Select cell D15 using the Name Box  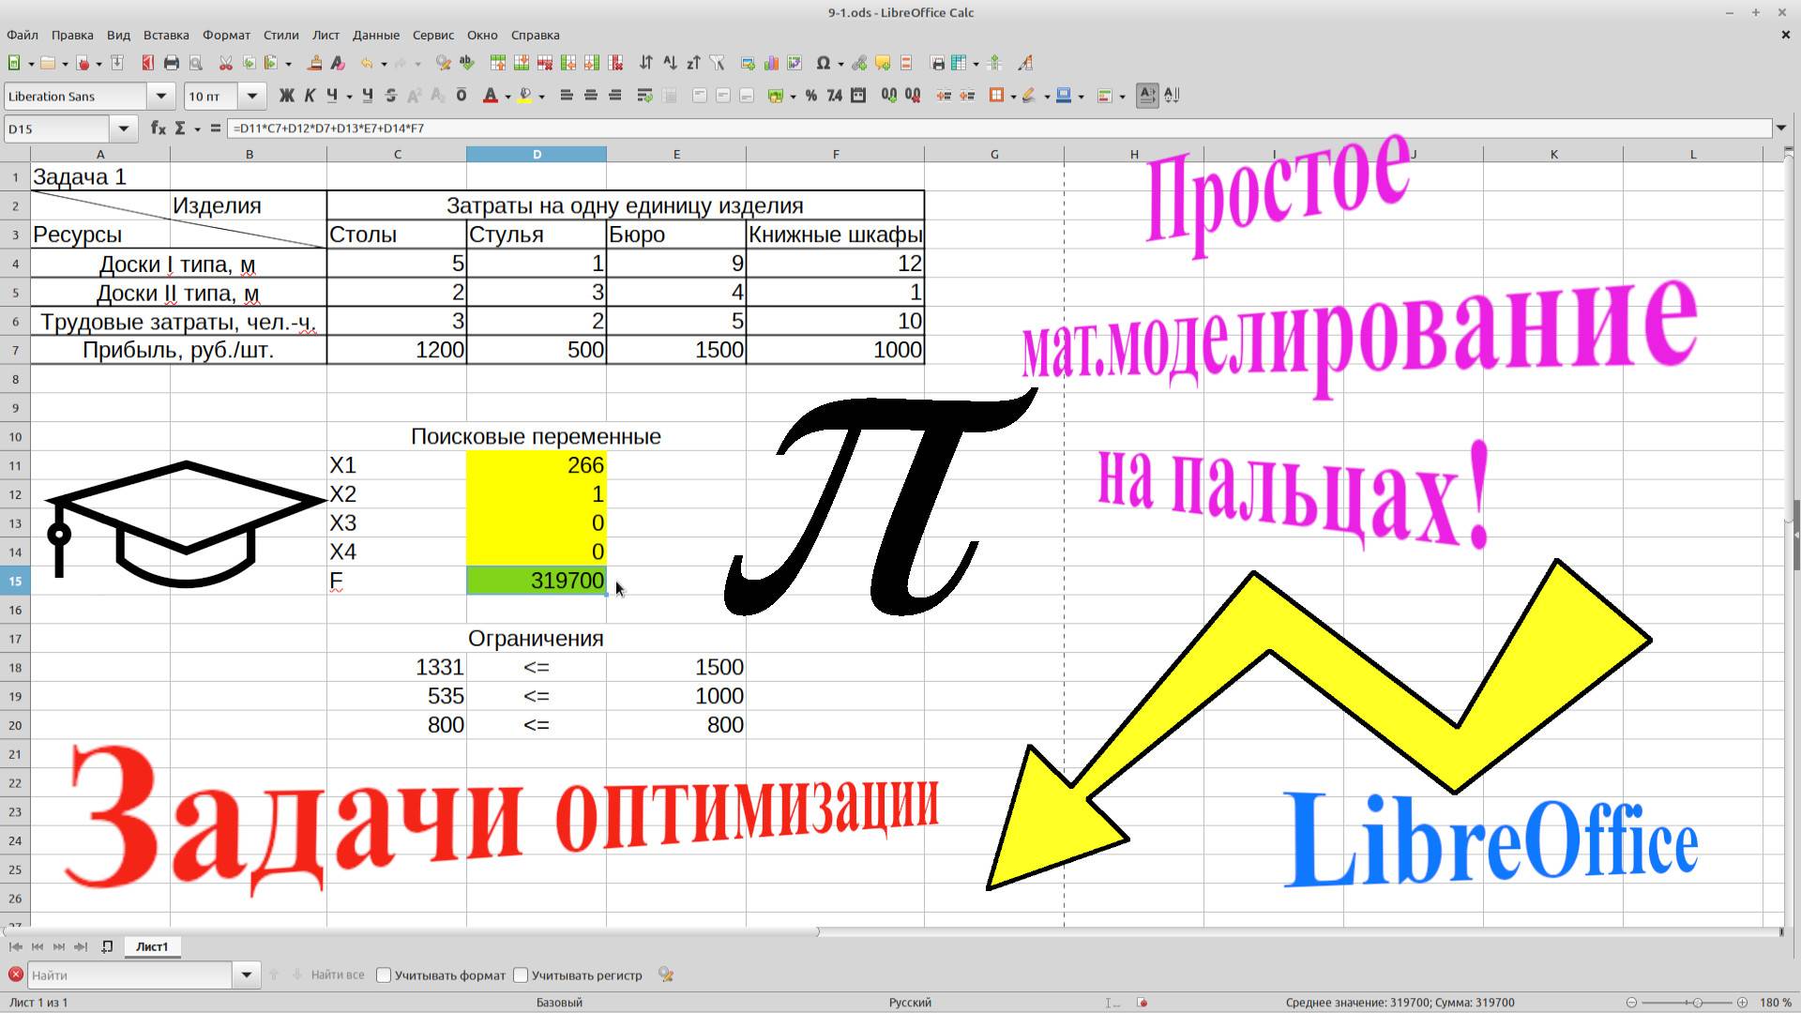tap(56, 129)
